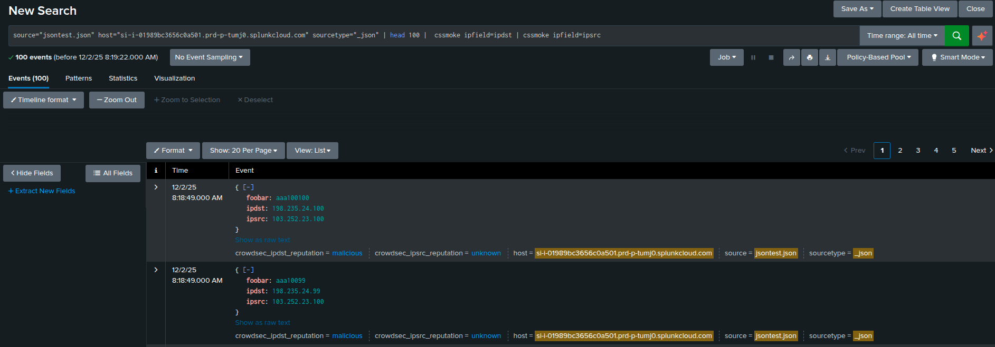The width and height of the screenshot is (995, 347).
Task: Click into the search query input
Action: [422, 36]
